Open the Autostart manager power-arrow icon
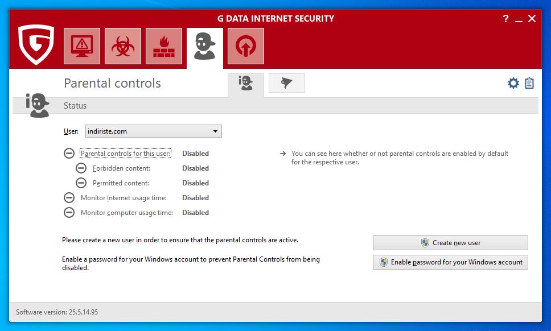This screenshot has height=331, width=551. 246,46
